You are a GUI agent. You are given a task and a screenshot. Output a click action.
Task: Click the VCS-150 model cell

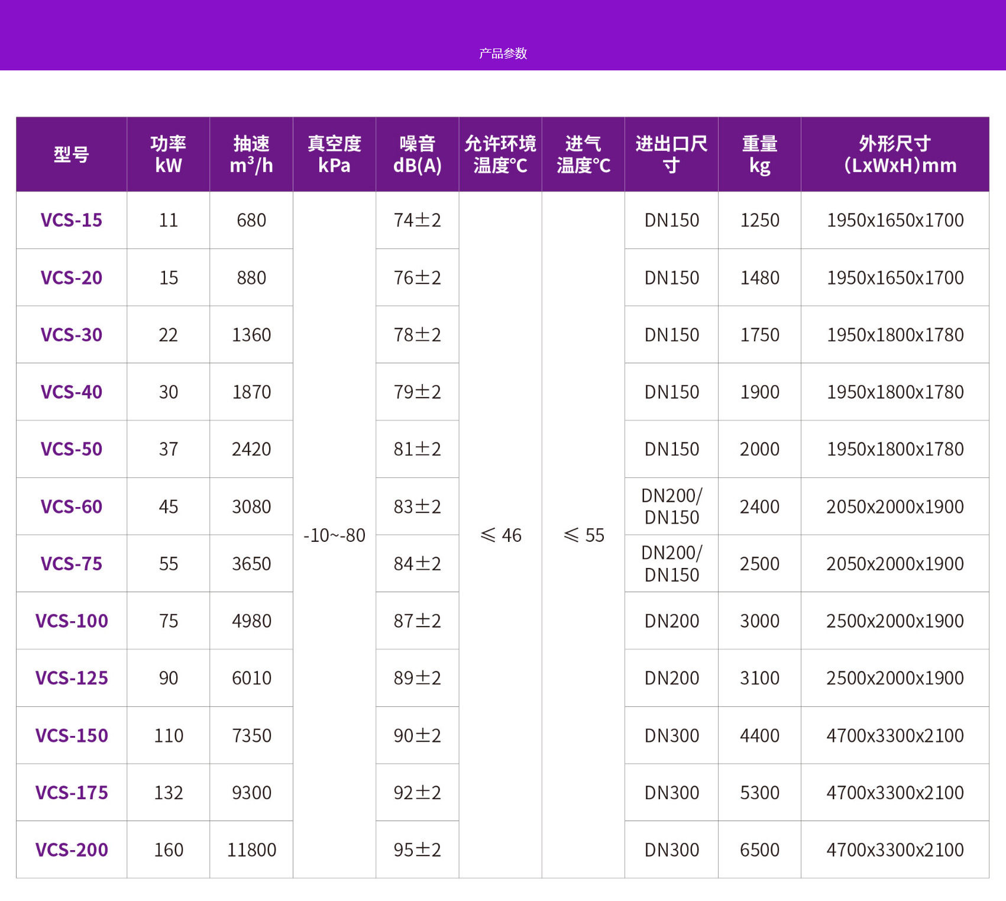(72, 735)
